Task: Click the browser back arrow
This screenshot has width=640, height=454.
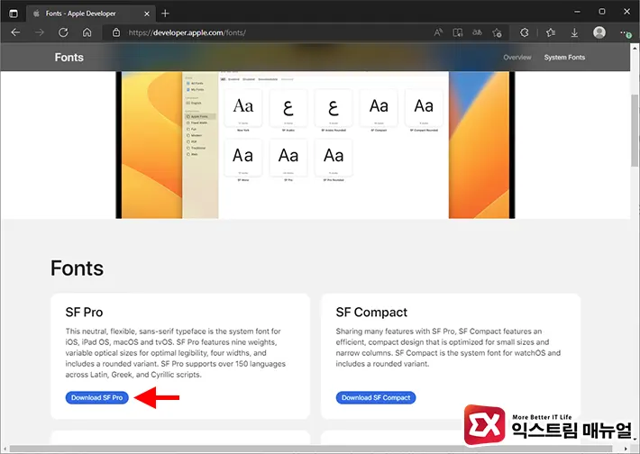Action: coord(15,32)
